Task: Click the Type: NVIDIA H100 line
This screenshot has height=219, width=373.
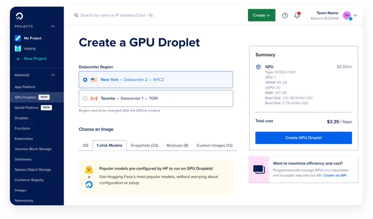Action: 280,72
